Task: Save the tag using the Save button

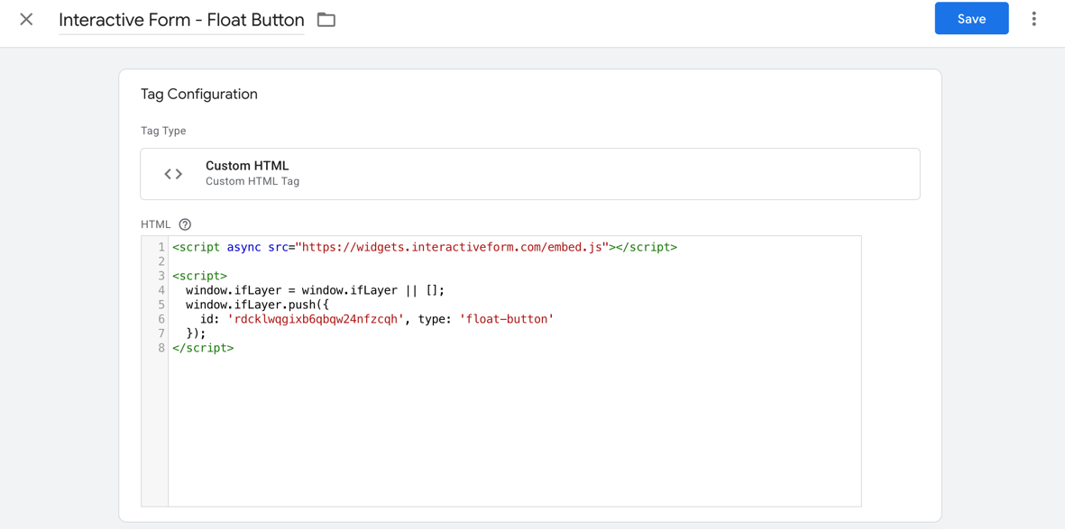Action: tap(971, 18)
